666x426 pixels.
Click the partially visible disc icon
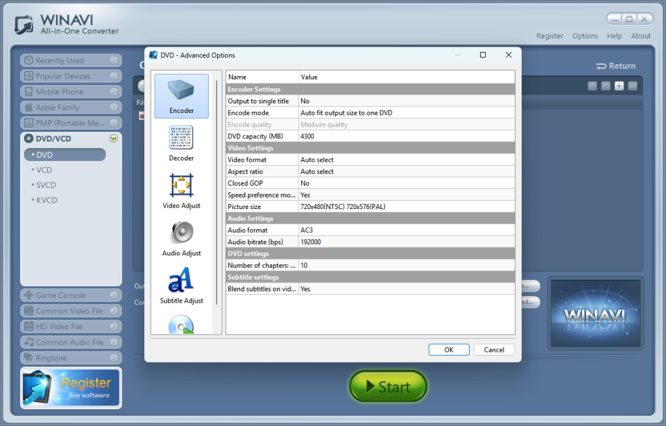pos(181,325)
